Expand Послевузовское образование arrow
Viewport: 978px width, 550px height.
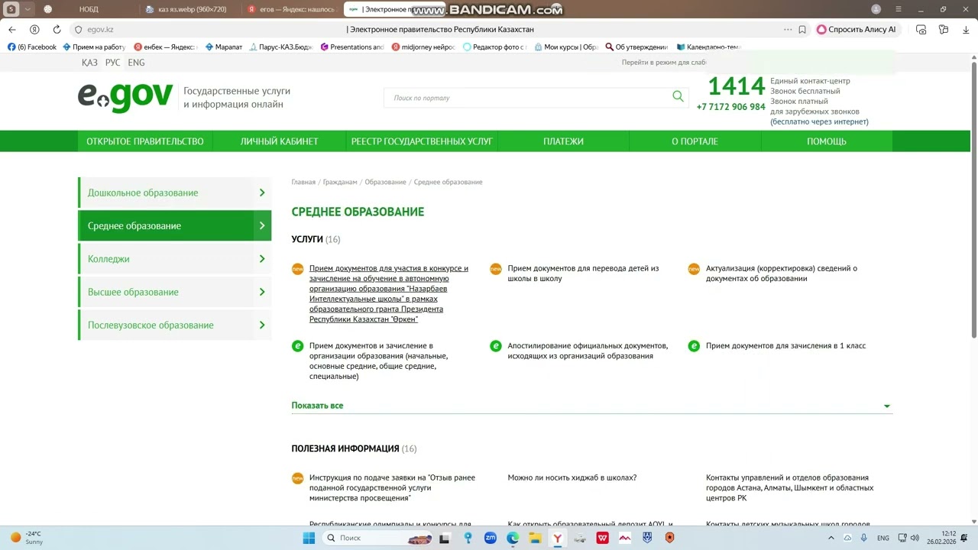tap(262, 325)
